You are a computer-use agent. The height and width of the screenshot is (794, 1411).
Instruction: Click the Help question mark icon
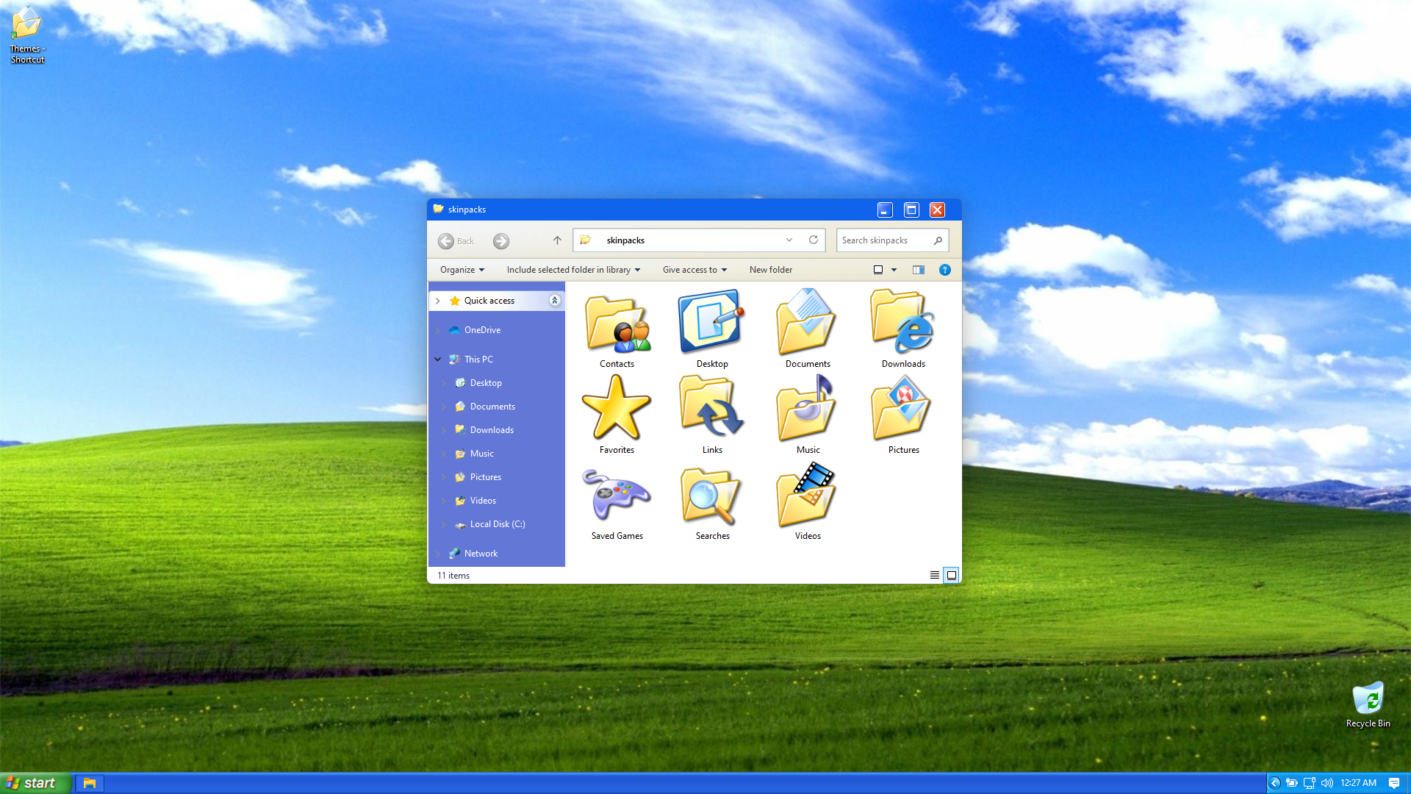(945, 270)
